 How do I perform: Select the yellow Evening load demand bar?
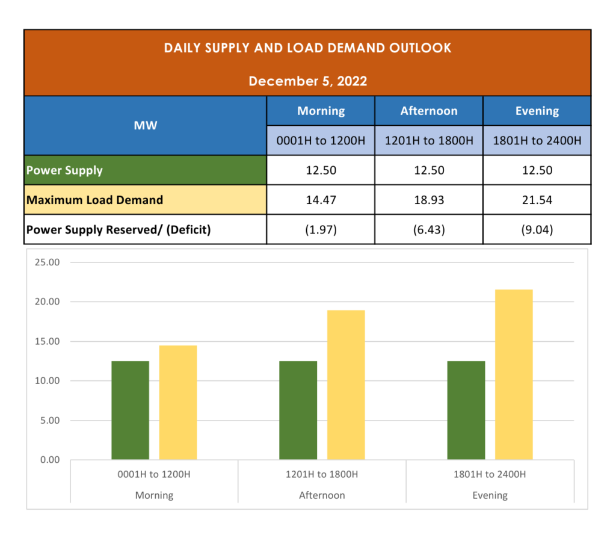point(514,374)
